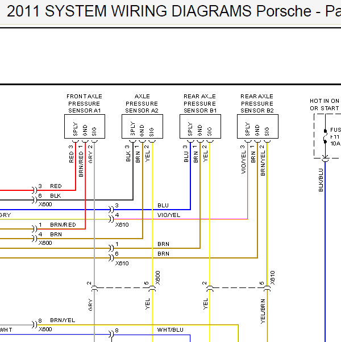This screenshot has width=341, height=342.
Task: Click vertical "GRY" label below connector pin 2
Action: pos(90,305)
